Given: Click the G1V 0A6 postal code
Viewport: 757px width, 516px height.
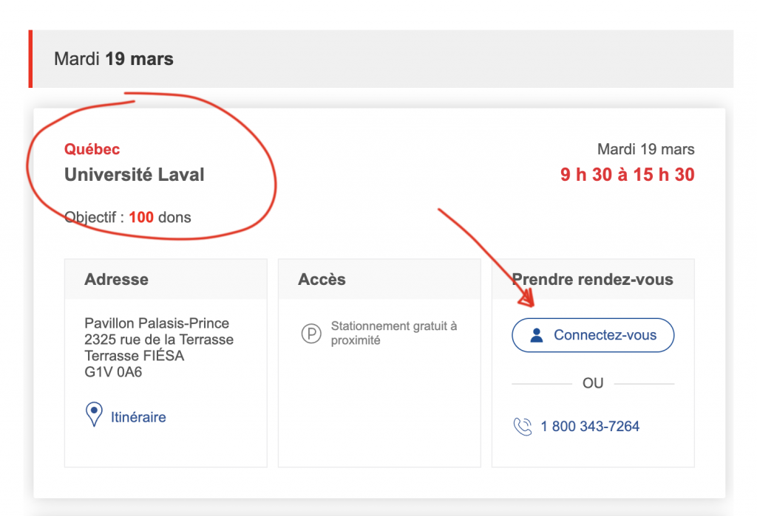Looking at the screenshot, I should click(113, 372).
